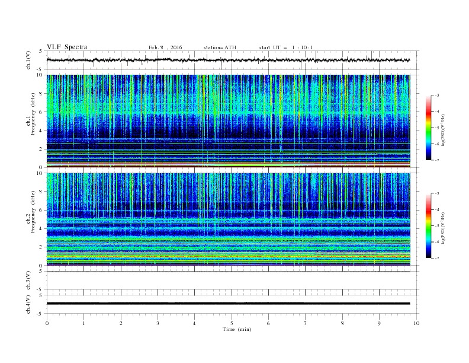469x363 pixels.
Task: Click the "4" kHz tick of ch.2 spectrogram
Action: [x=41, y=228]
